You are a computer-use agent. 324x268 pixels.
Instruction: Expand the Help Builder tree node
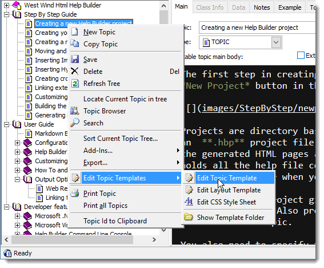tap(17, 152)
